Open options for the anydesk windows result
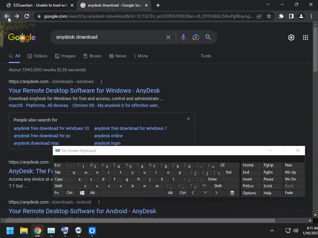This screenshot has height=238, width=318. coord(102,82)
